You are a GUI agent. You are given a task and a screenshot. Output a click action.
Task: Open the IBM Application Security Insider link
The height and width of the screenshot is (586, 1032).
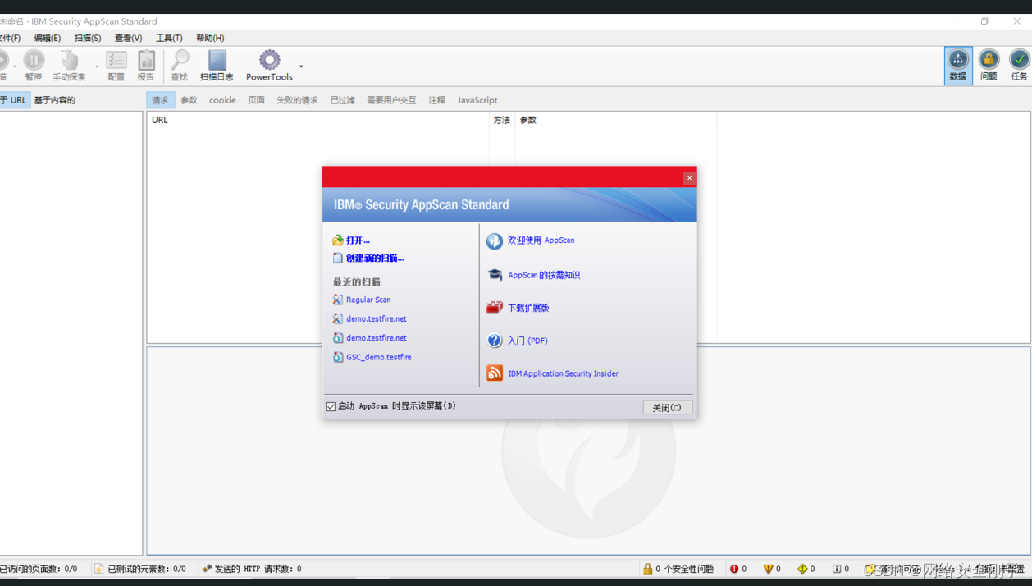(x=563, y=373)
